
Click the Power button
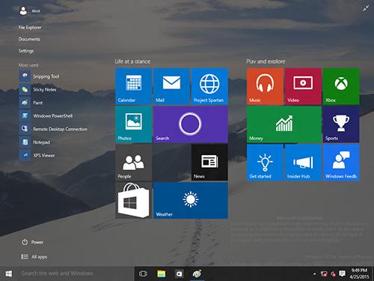[32, 242]
